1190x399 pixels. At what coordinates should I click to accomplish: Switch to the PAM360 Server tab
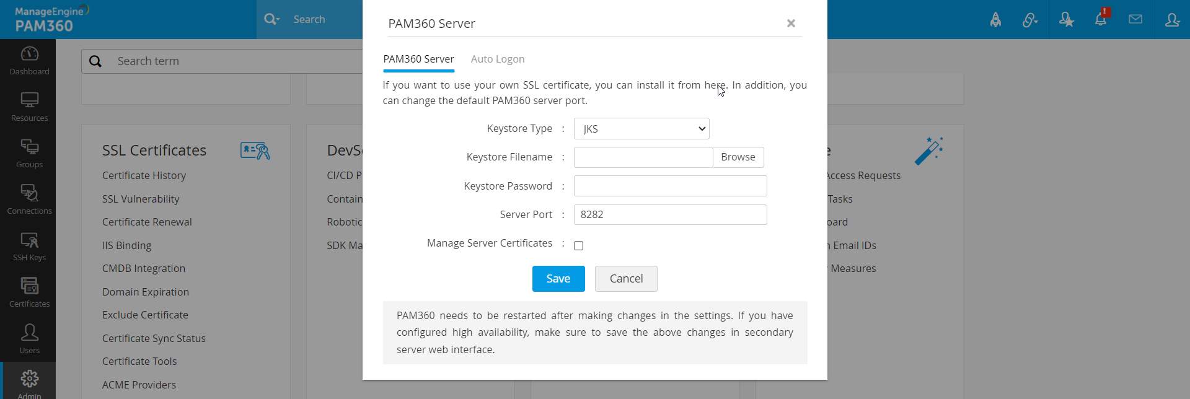418,59
